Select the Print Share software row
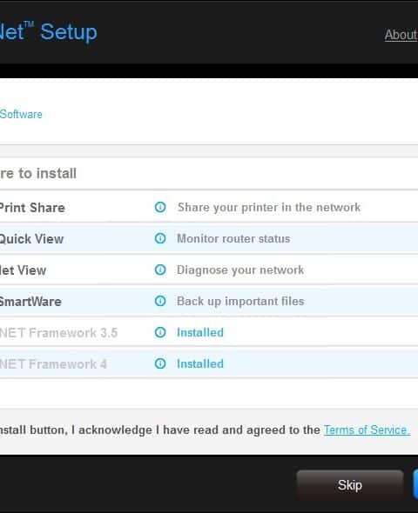This screenshot has height=513, width=418. 209,208
